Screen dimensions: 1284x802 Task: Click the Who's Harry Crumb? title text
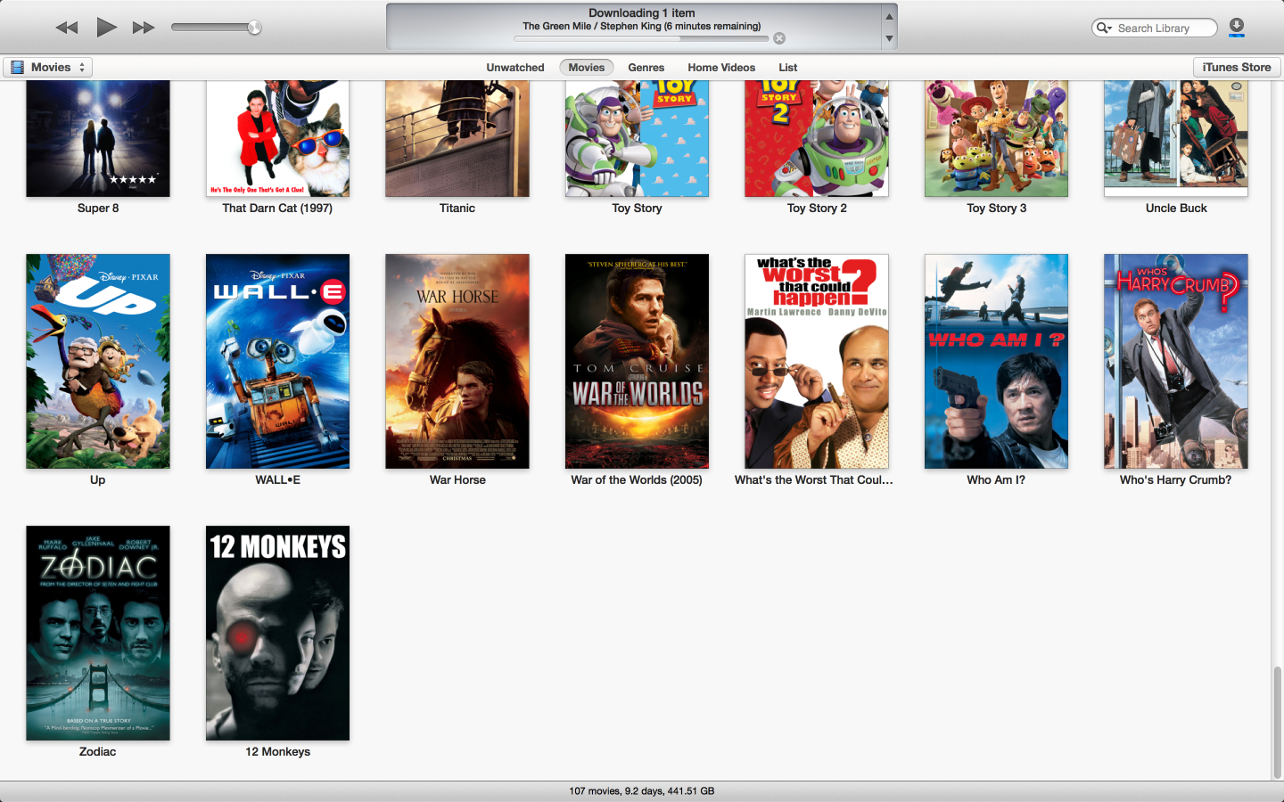(1175, 480)
